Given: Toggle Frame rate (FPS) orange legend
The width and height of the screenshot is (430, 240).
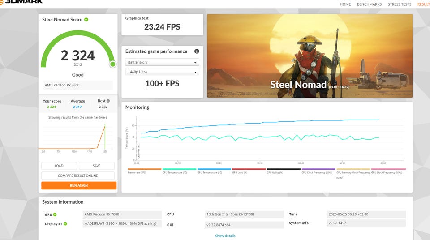Looking at the screenshot, I should pyautogui.click(x=145, y=171).
